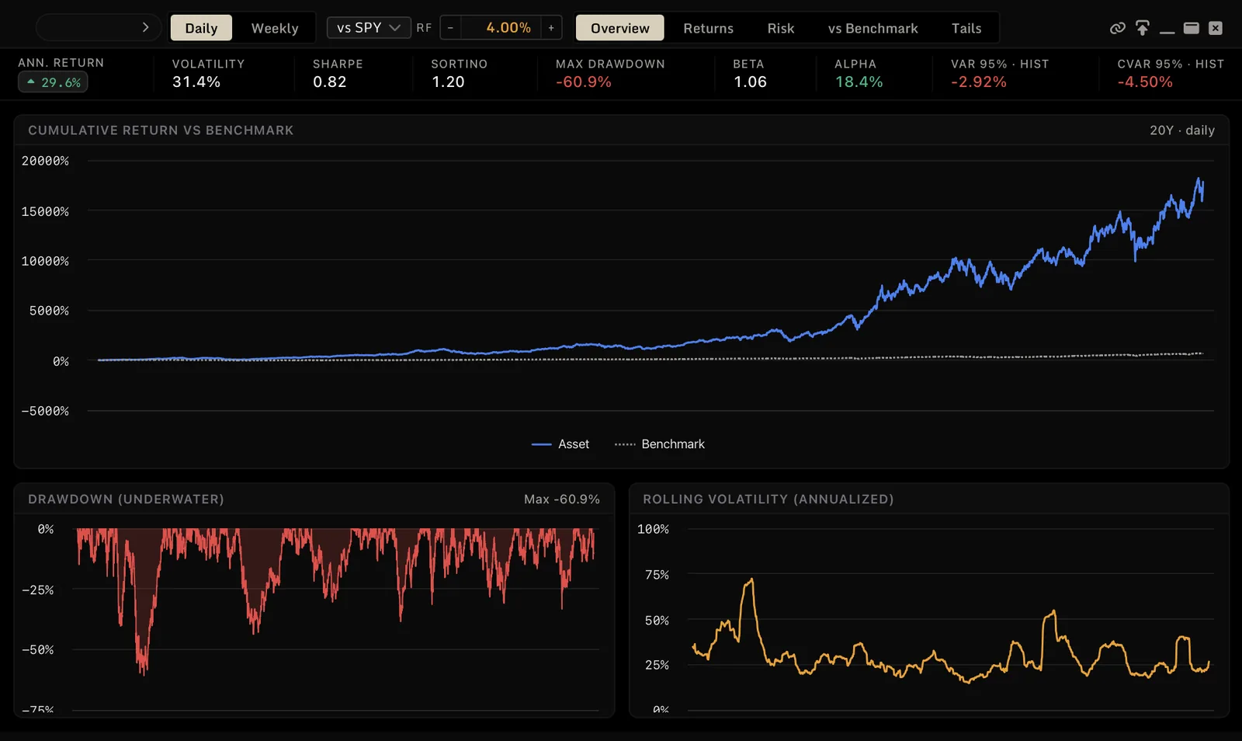The height and width of the screenshot is (741, 1242).
Task: Go to the Tails tab
Action: 966,28
